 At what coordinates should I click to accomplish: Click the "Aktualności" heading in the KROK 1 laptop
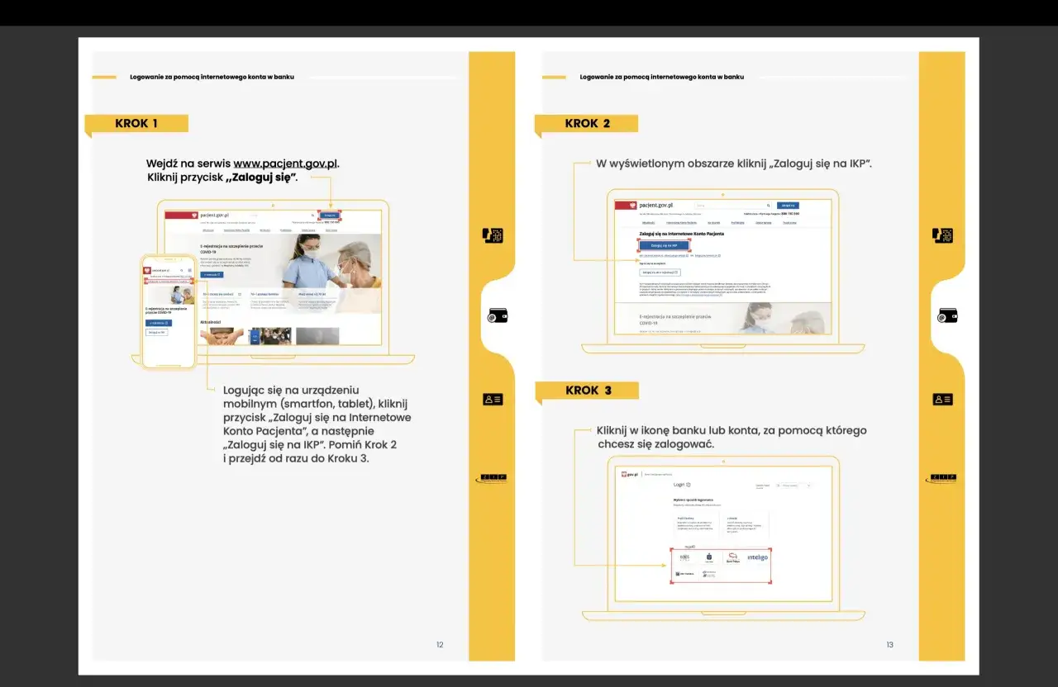(x=211, y=322)
